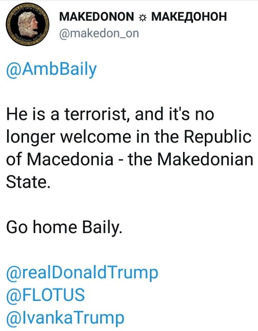
Task: Click "He is a" at the tweet start
Action: click(x=33, y=114)
